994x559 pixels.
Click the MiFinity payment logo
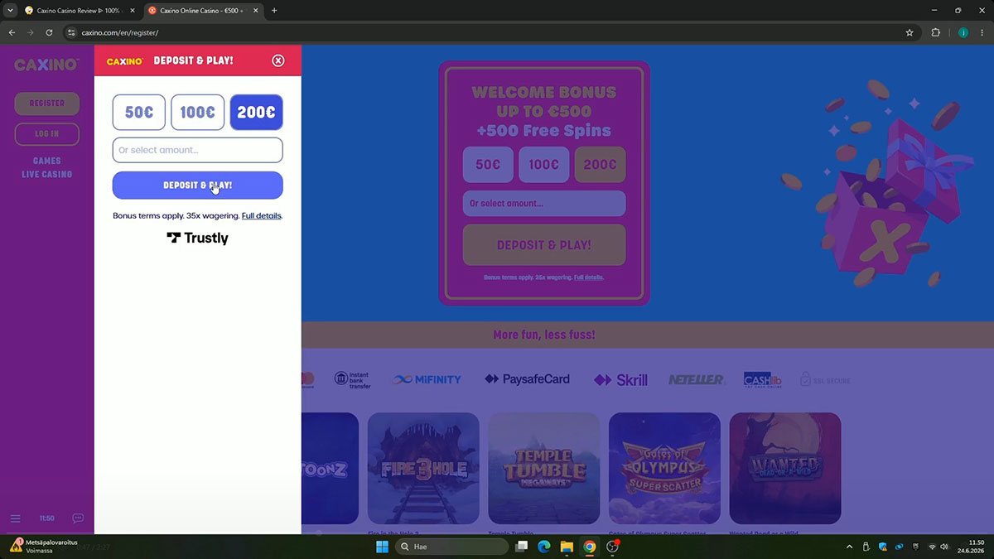pyautogui.click(x=427, y=379)
